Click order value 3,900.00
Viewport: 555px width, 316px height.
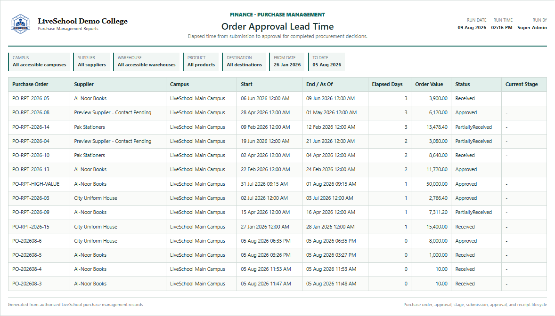click(x=438, y=98)
